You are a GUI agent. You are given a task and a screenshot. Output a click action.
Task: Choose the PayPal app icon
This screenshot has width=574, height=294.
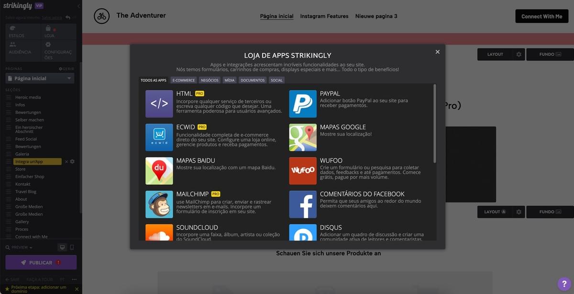[x=303, y=104]
